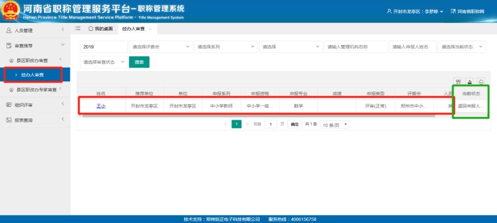Click the 河南省职称网 icon in the header

(453, 11)
